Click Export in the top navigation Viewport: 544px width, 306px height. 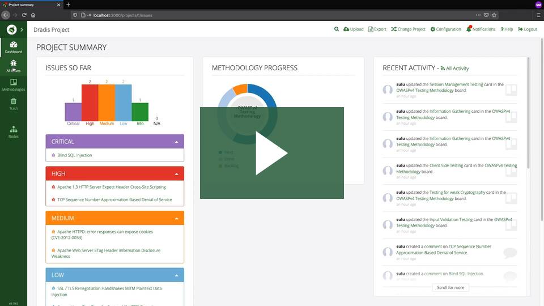click(x=377, y=29)
